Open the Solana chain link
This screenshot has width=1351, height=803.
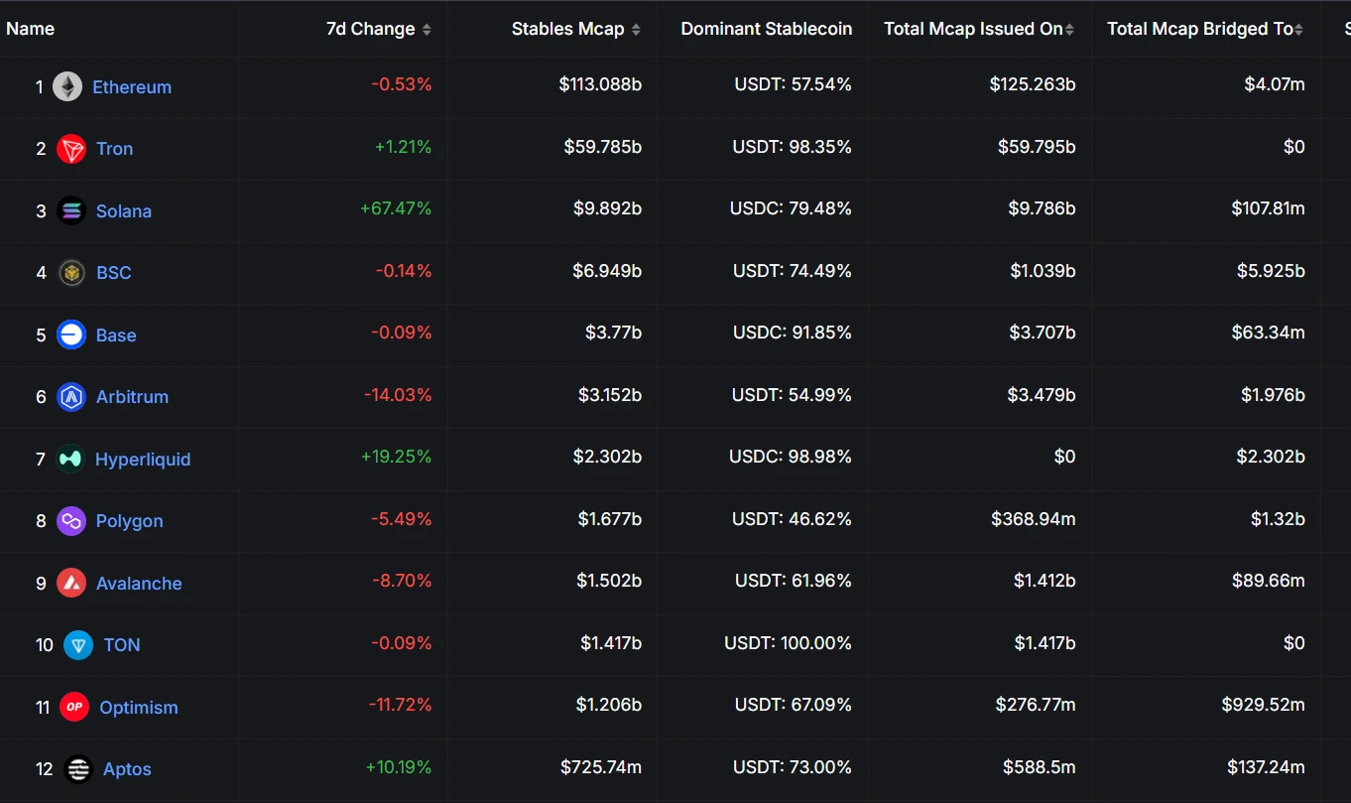pos(124,210)
